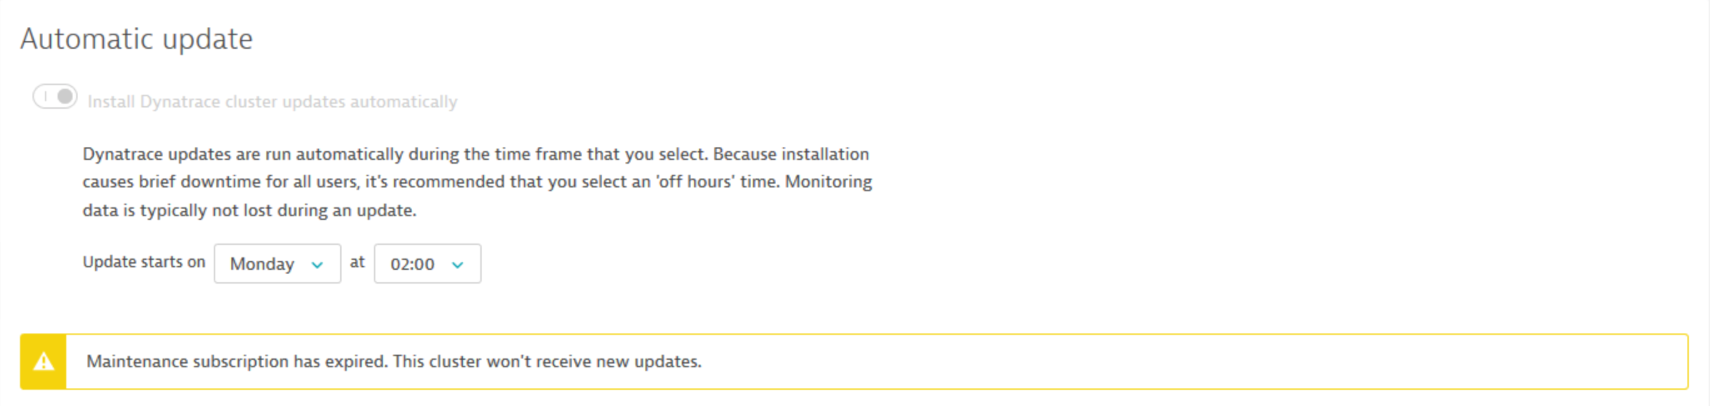Click the 'at' label between the dropdowns

357,262
